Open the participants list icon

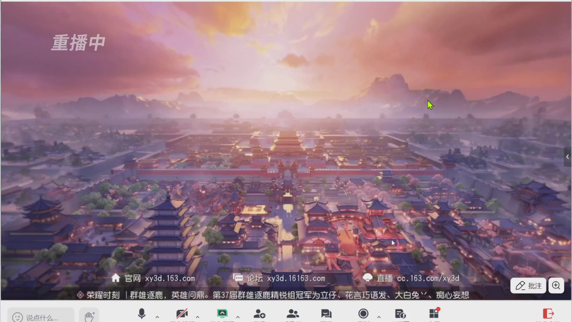coord(293,314)
